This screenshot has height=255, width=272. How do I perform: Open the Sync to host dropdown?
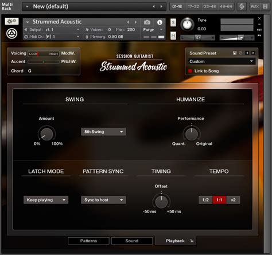coord(103,200)
